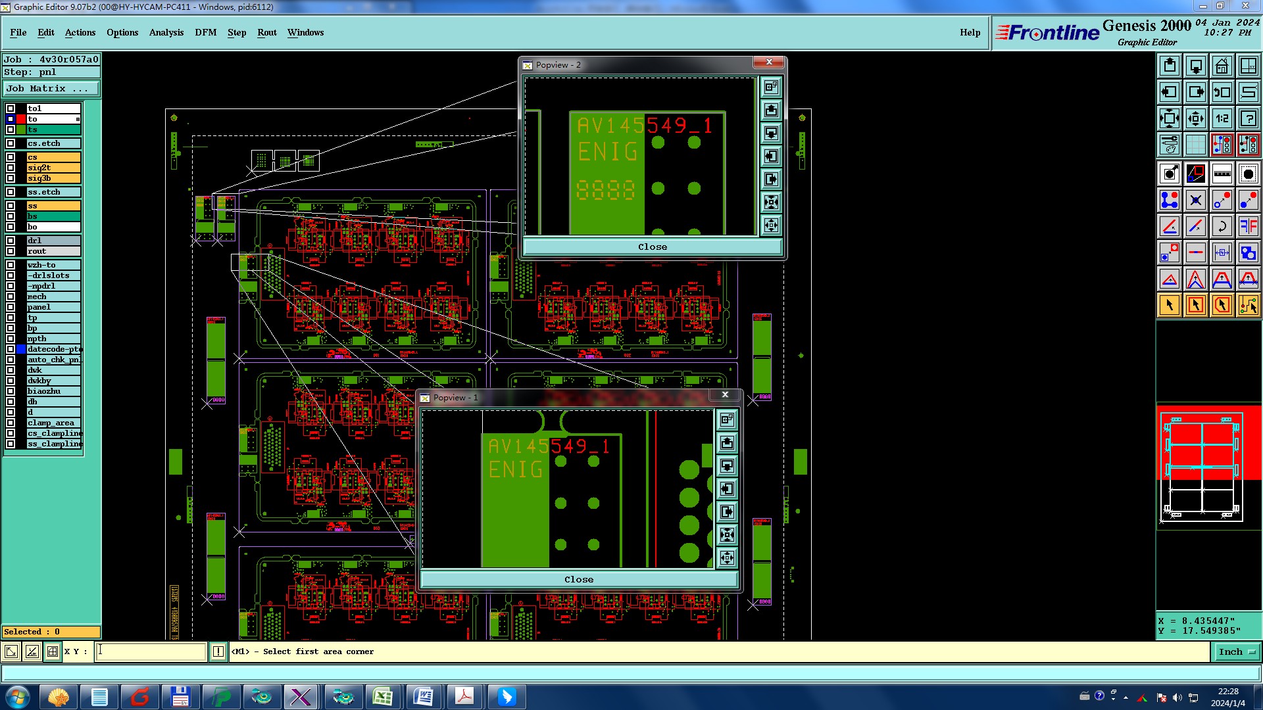Open the Options menu
The width and height of the screenshot is (1263, 710).
tap(122, 32)
